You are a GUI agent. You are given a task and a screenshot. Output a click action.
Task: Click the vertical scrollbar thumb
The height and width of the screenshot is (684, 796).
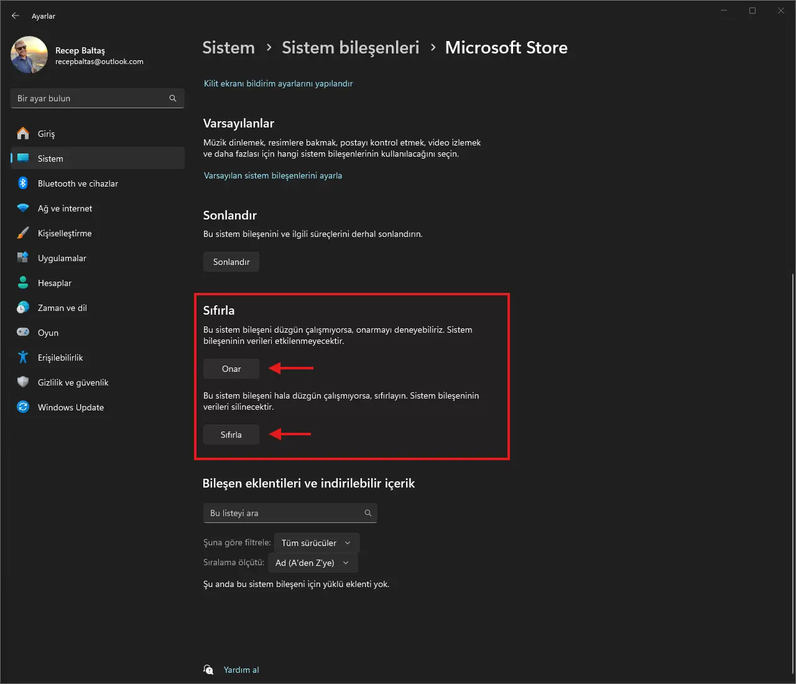pyautogui.click(x=793, y=473)
